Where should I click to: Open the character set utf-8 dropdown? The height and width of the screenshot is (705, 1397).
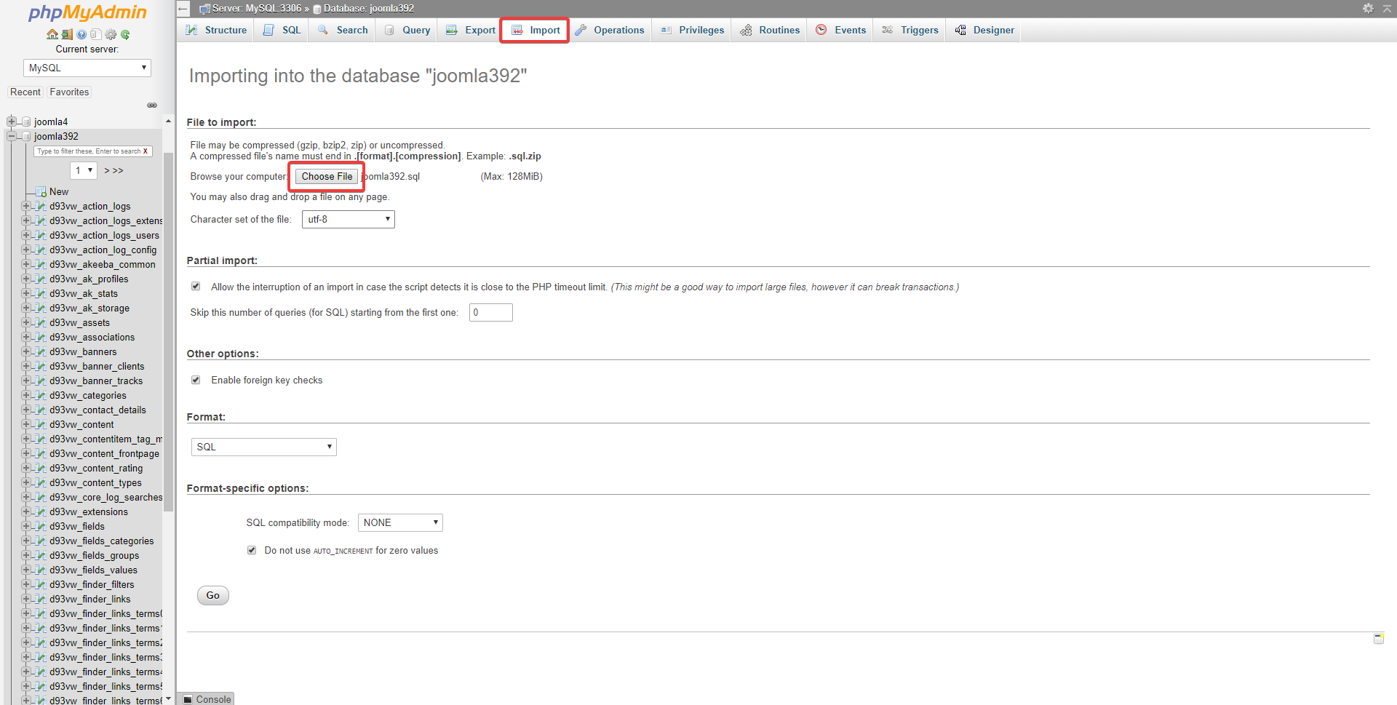(348, 219)
